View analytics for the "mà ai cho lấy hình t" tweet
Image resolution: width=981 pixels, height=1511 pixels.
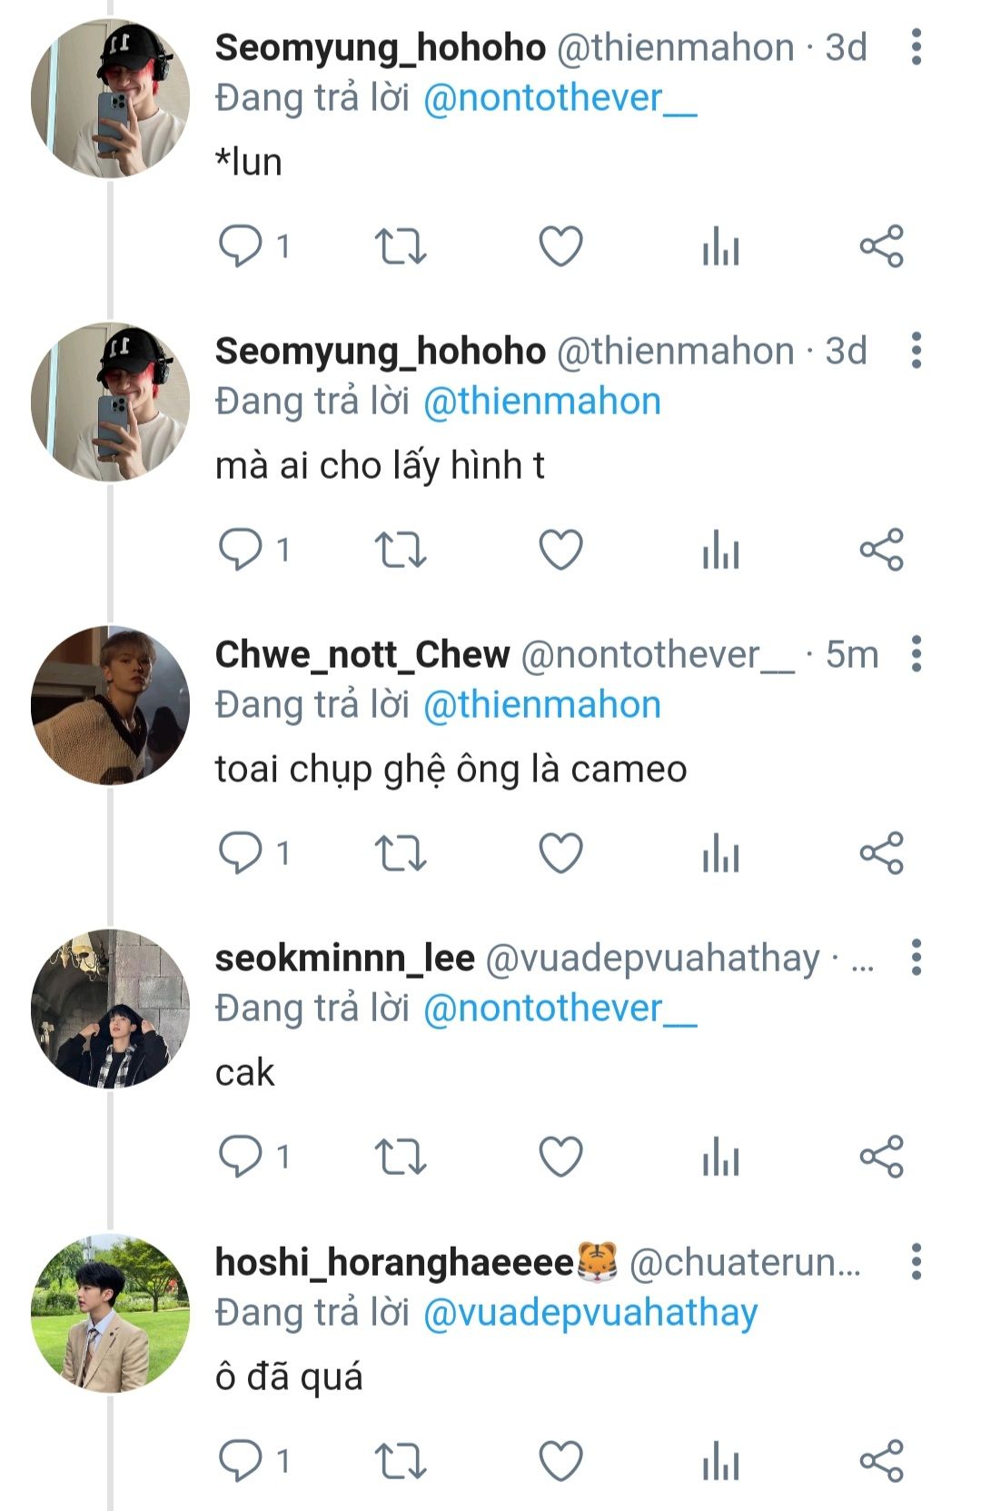pyautogui.click(x=720, y=550)
